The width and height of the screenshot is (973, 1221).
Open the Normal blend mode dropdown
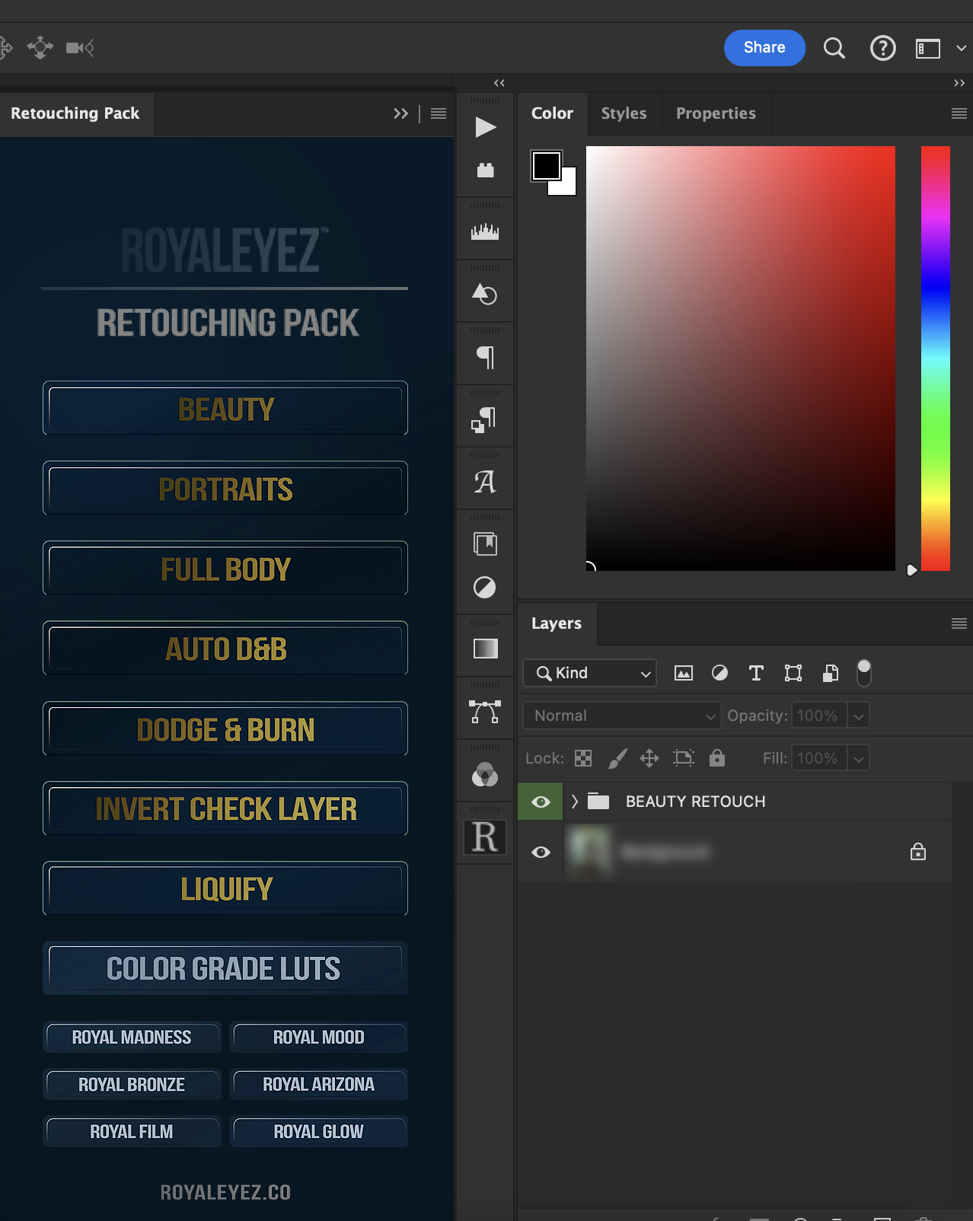point(621,716)
